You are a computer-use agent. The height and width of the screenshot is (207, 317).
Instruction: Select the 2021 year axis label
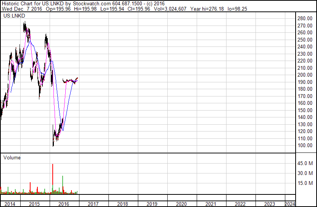pos(211,204)
